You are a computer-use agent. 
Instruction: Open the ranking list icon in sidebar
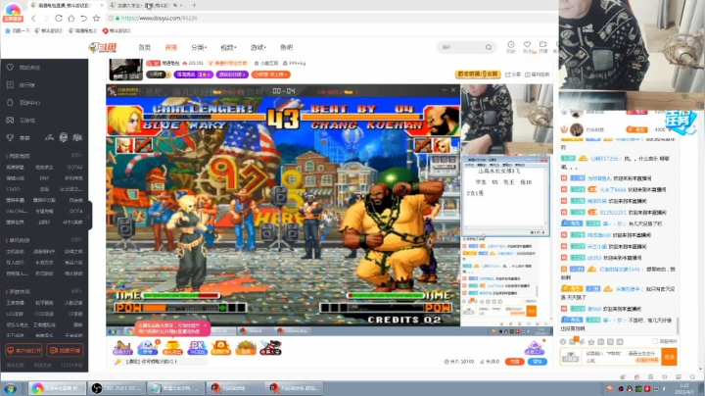click(x=11, y=84)
